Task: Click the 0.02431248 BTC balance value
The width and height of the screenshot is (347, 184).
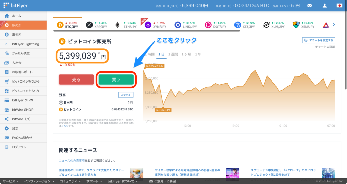Action: [122, 109]
